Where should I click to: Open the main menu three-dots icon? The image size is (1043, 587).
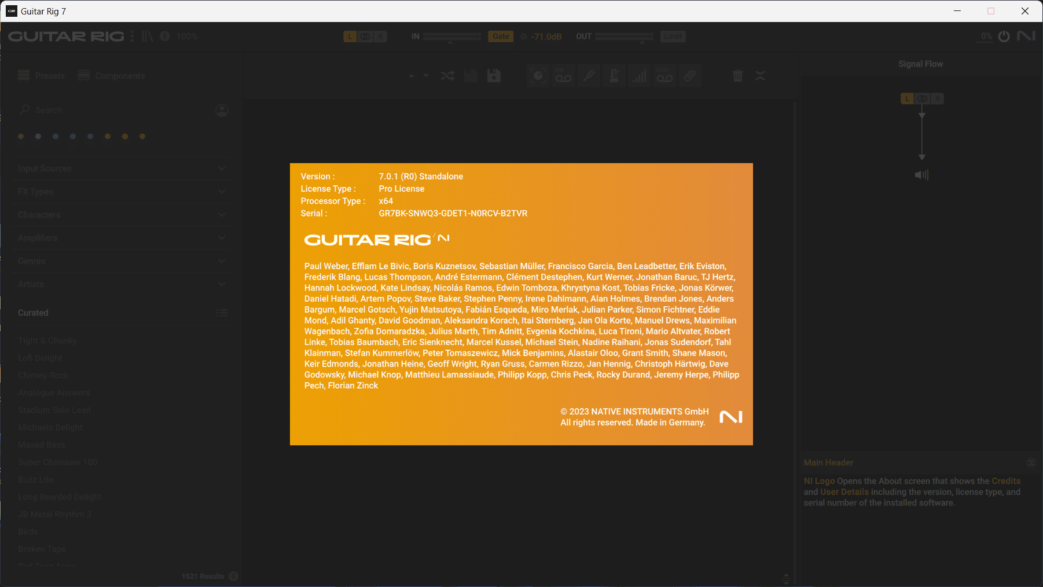pos(132,36)
